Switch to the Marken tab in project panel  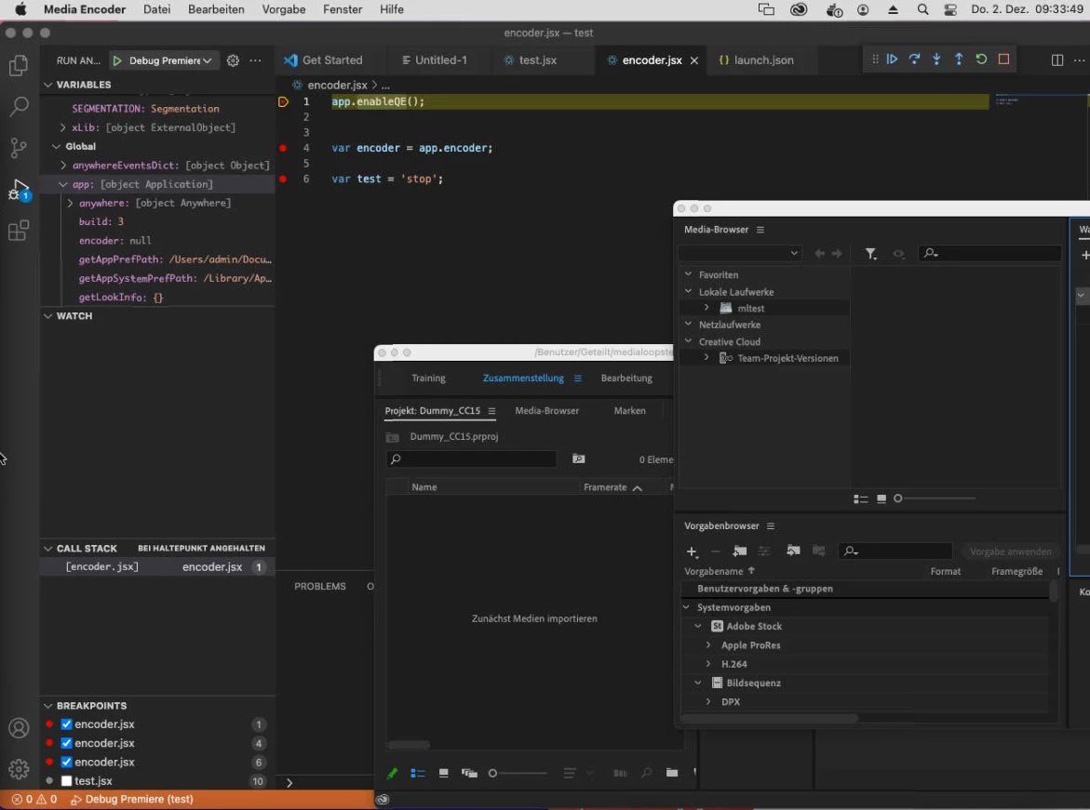click(x=630, y=410)
